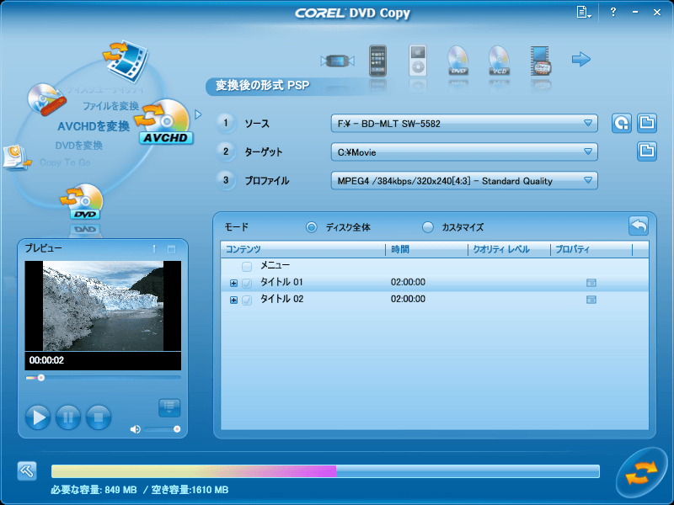Toggle the メニュー checkbox
Screen dimensions: 674x505
[247, 267]
